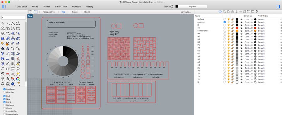Open the camera panel icon in inspector

click(x=236, y=12)
